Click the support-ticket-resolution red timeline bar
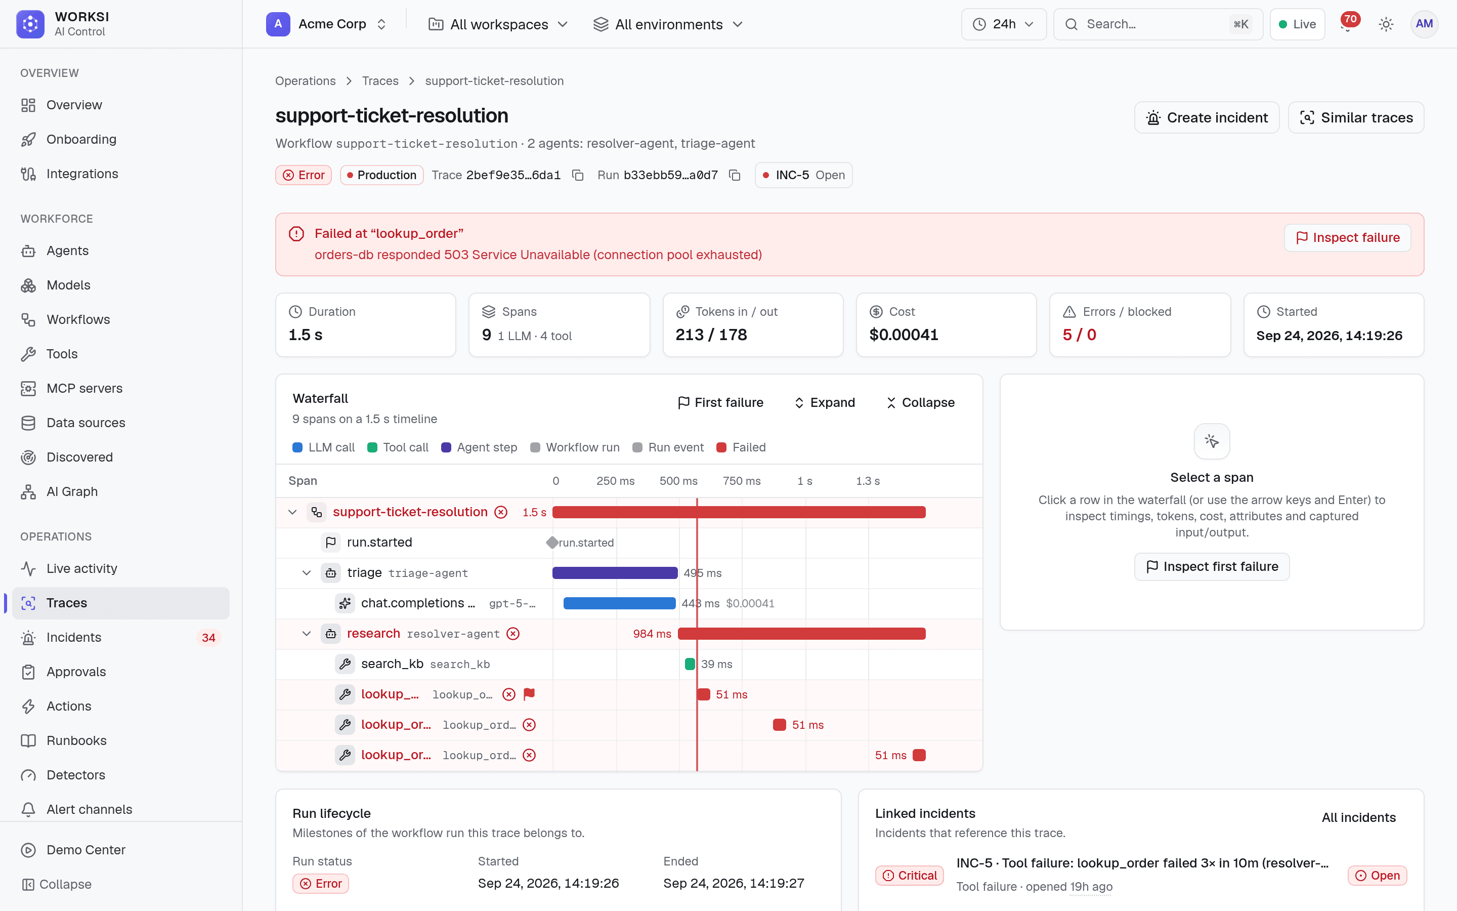Image resolution: width=1457 pixels, height=911 pixels. (x=739, y=512)
